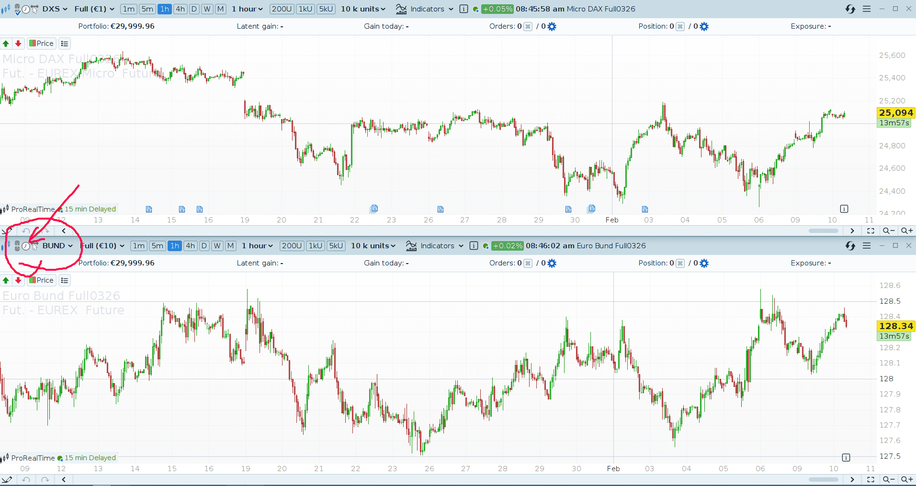Select 200U history on the DXS chart

282,9
